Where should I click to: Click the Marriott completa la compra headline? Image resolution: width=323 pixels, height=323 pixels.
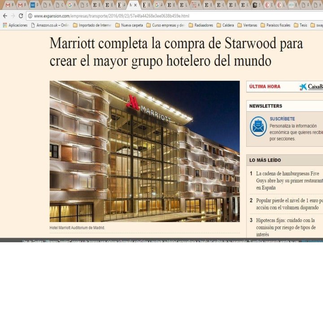(176, 52)
